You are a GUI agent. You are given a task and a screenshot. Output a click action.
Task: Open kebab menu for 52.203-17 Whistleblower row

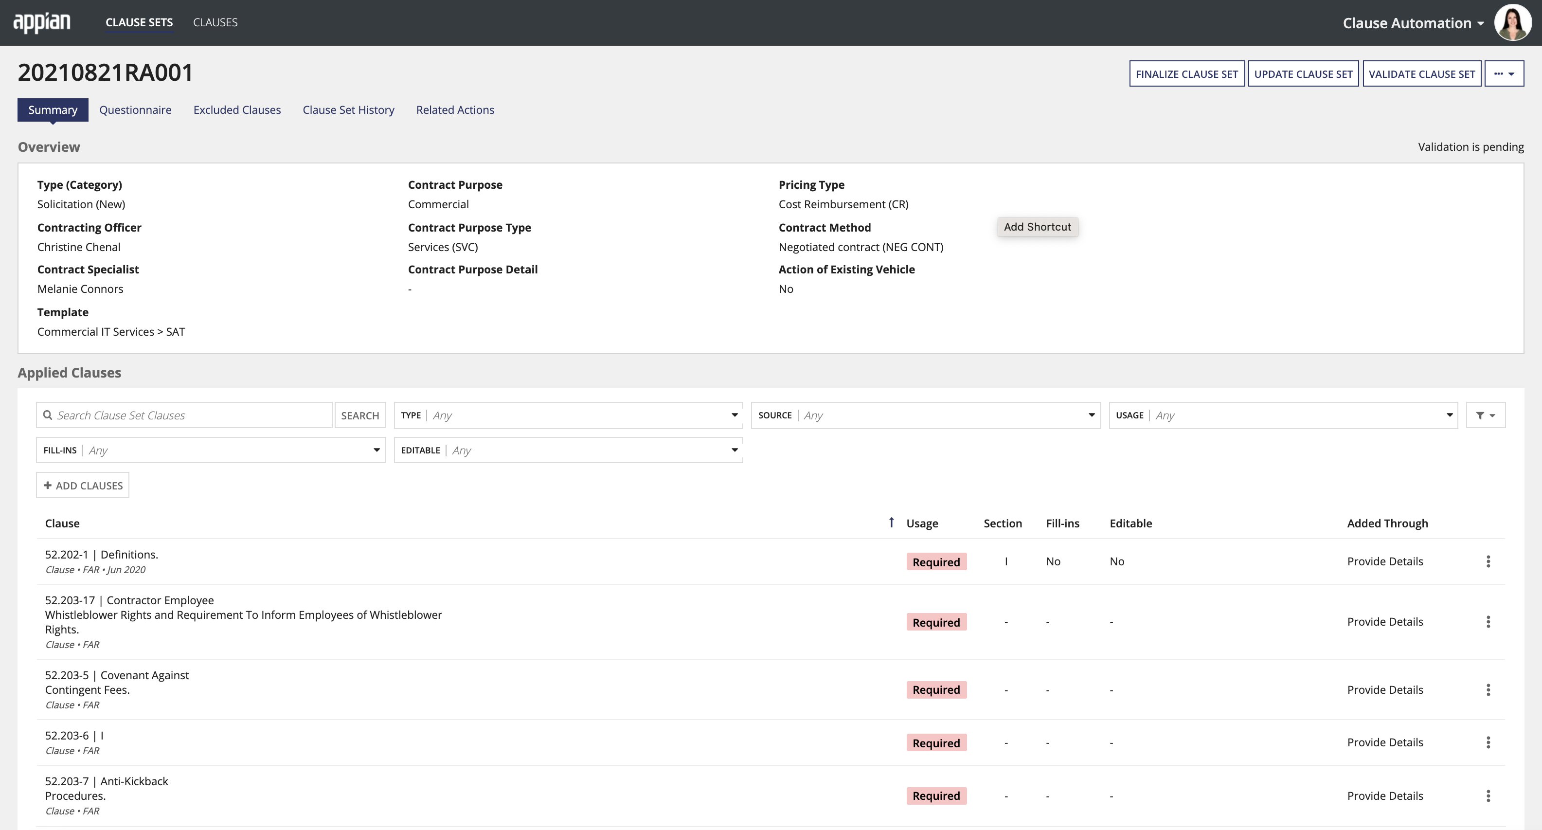[x=1488, y=622]
